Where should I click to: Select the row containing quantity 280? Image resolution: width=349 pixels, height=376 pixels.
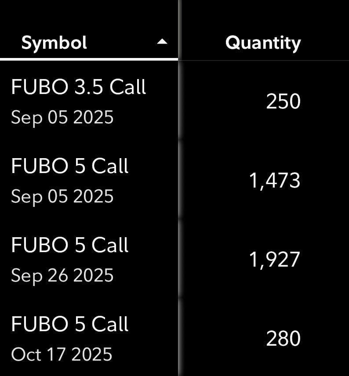pos(174,337)
